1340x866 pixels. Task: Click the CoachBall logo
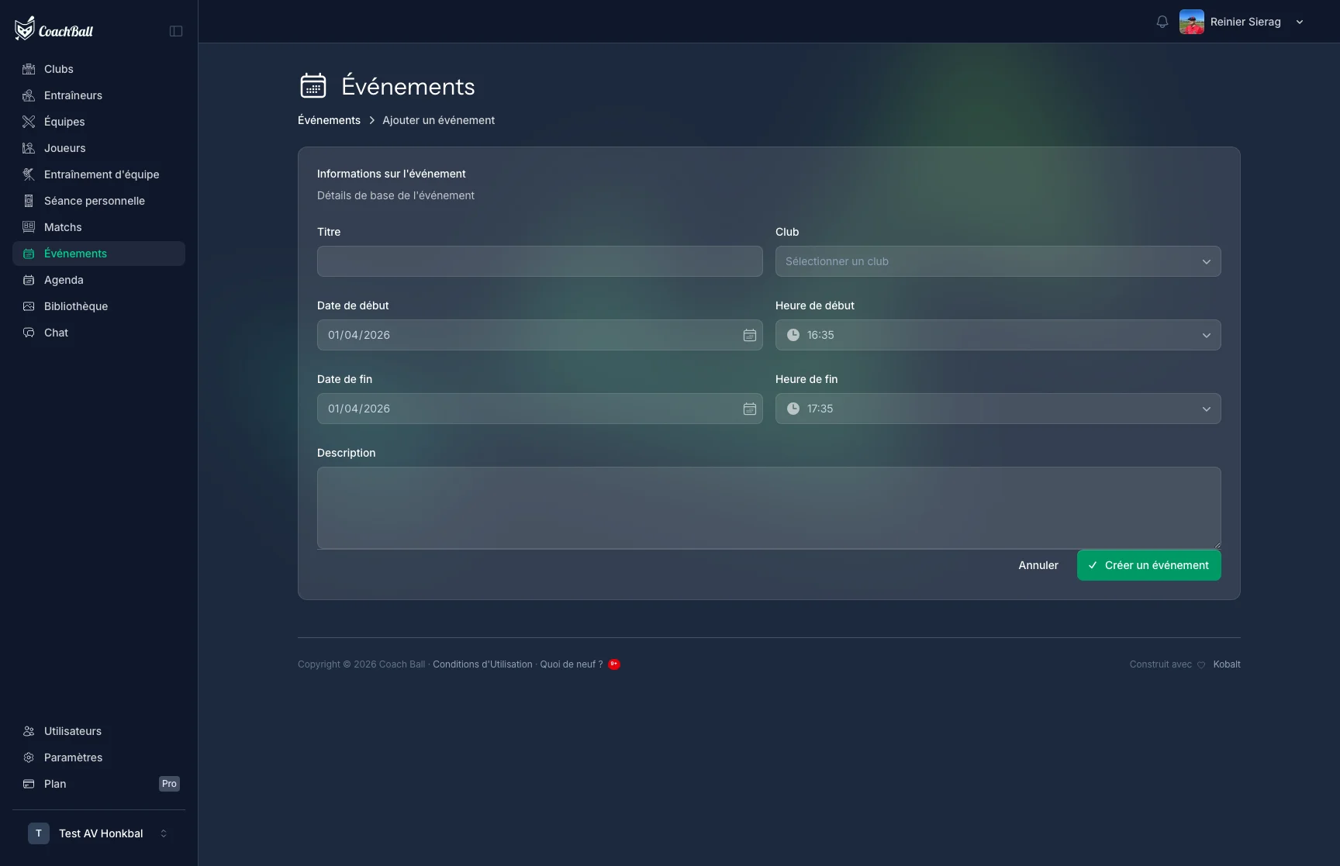pos(54,29)
